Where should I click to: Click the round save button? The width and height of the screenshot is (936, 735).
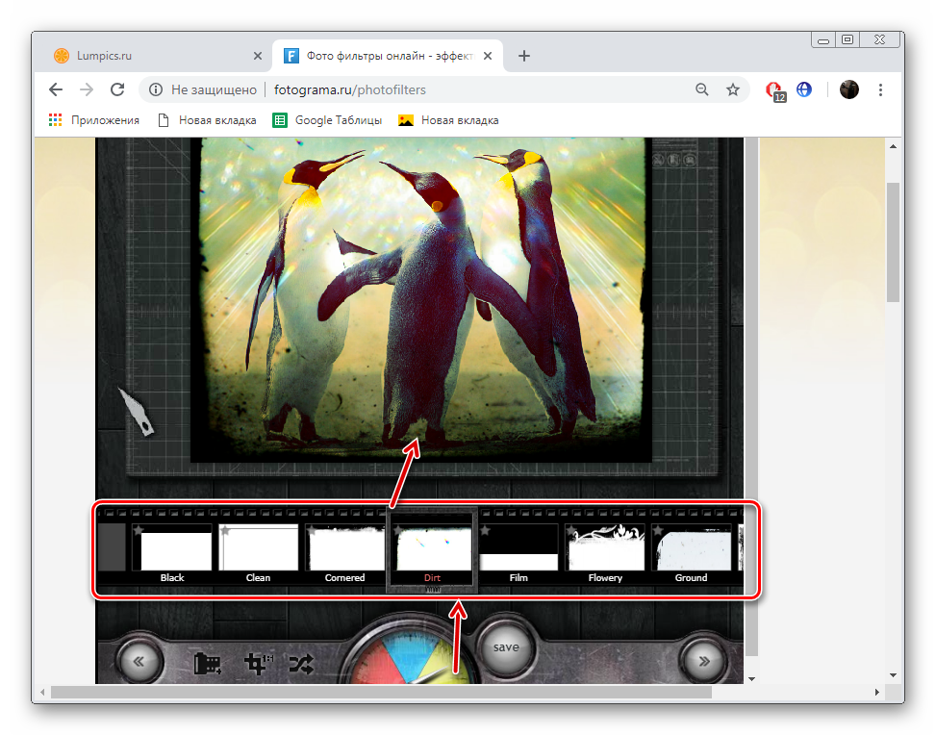[x=506, y=647]
